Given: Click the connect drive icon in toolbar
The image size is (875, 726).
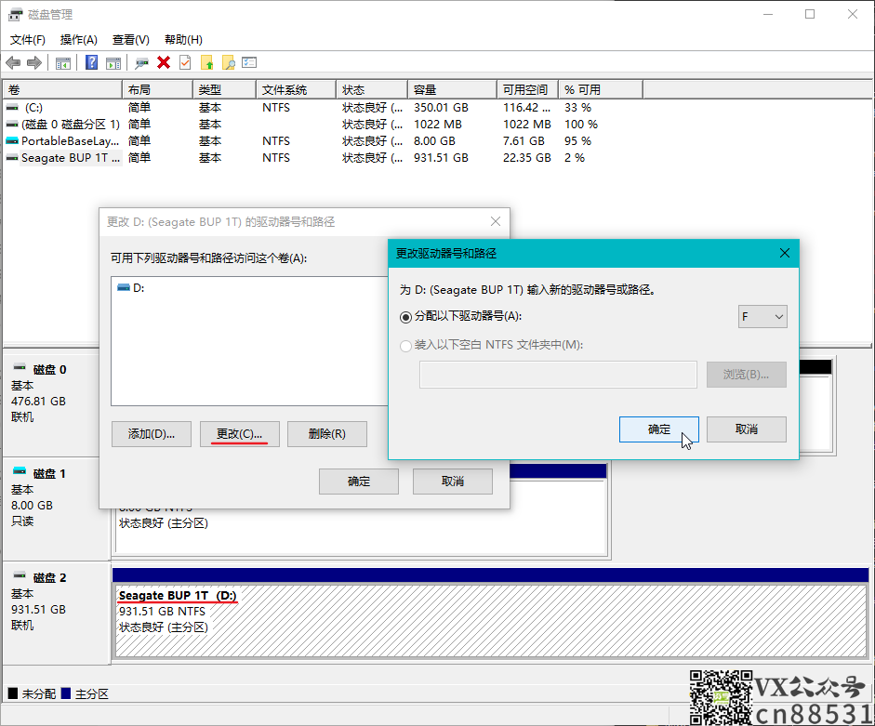Looking at the screenshot, I should (x=141, y=62).
